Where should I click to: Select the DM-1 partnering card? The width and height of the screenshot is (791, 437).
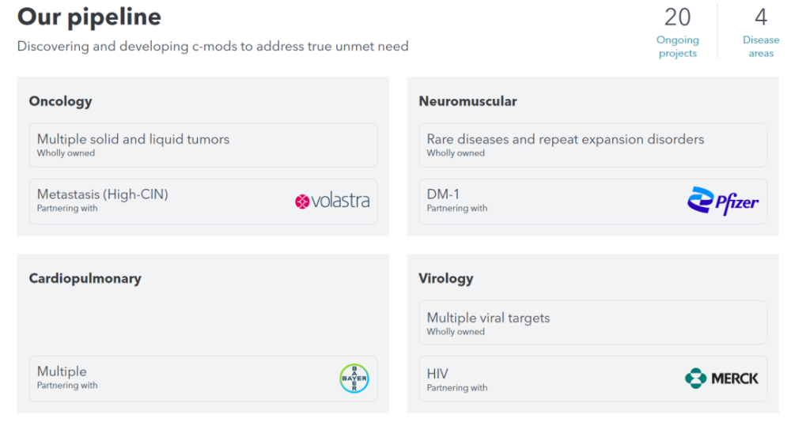coord(592,202)
